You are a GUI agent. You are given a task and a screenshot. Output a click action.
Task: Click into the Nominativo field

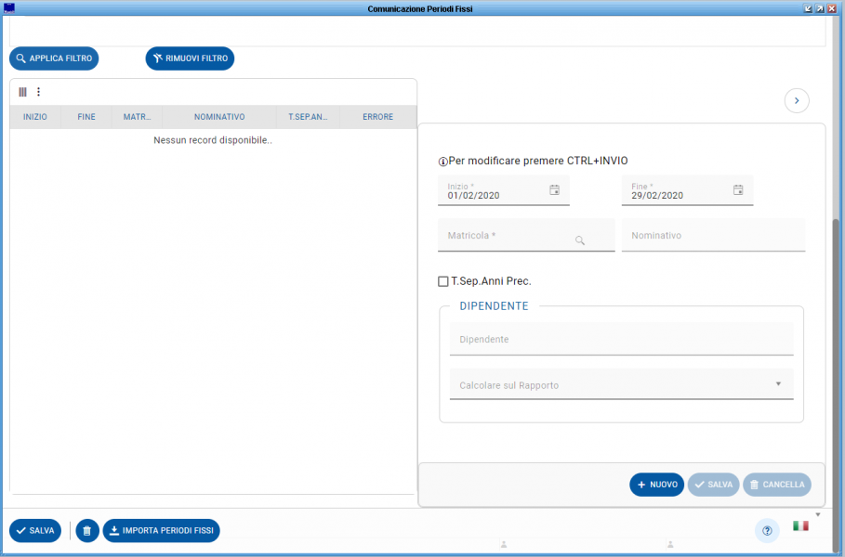pyautogui.click(x=714, y=235)
